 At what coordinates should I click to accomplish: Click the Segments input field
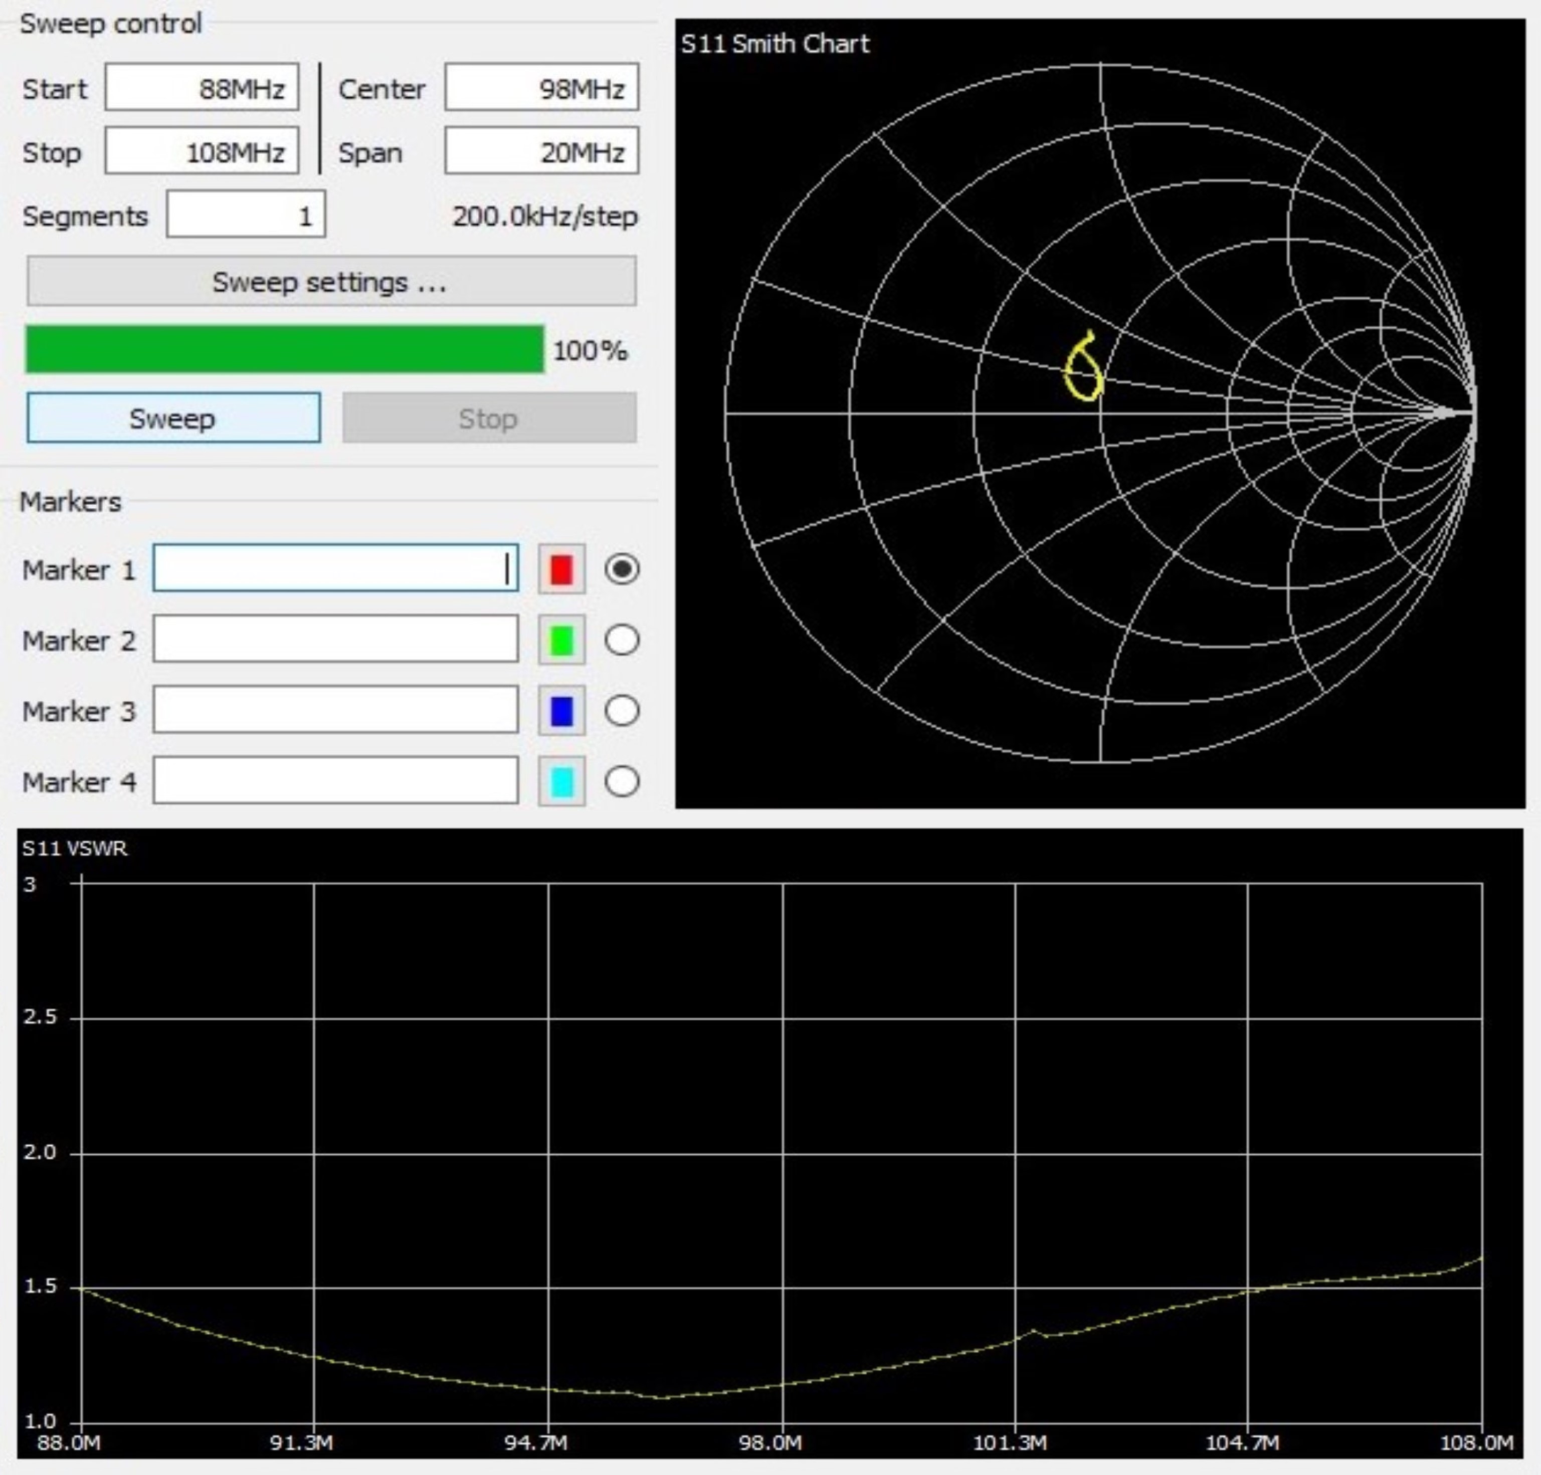pos(246,214)
